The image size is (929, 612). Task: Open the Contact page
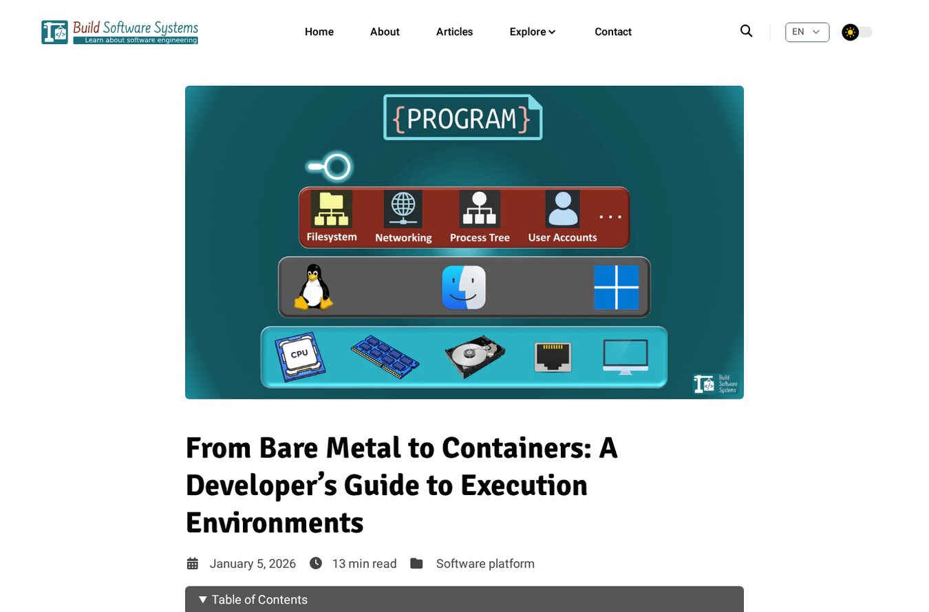(x=613, y=32)
